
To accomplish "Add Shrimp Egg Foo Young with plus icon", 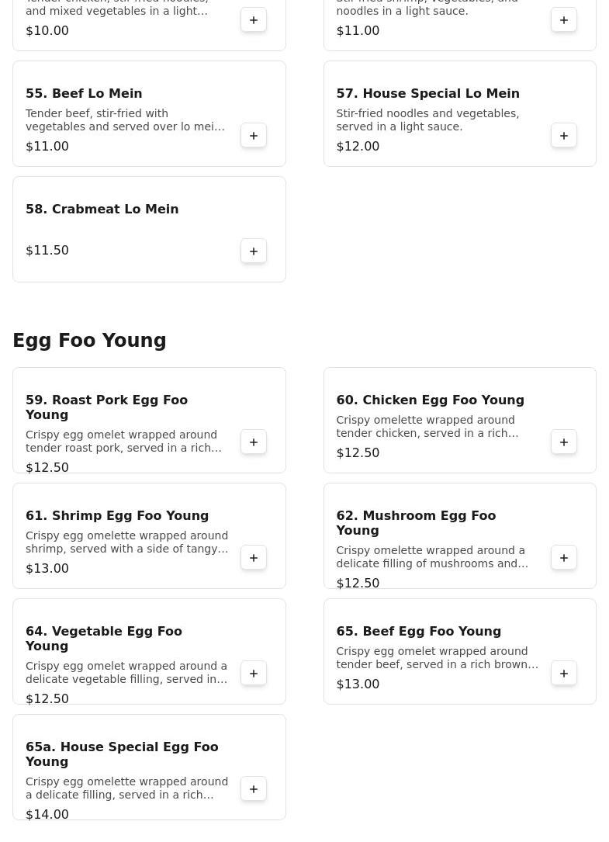I will 254,558.
